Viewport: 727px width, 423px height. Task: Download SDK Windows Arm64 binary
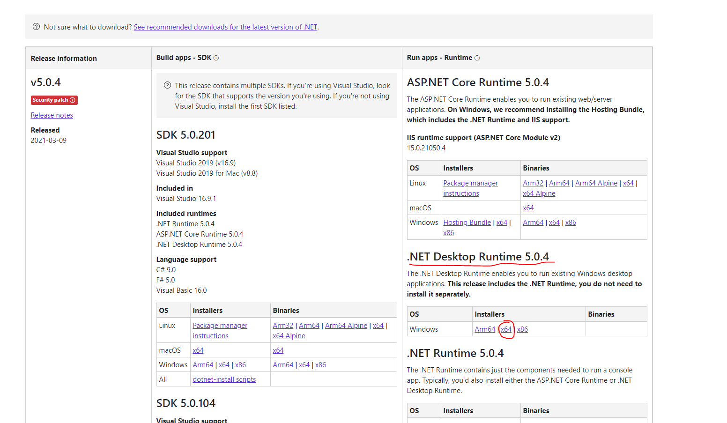click(x=283, y=365)
